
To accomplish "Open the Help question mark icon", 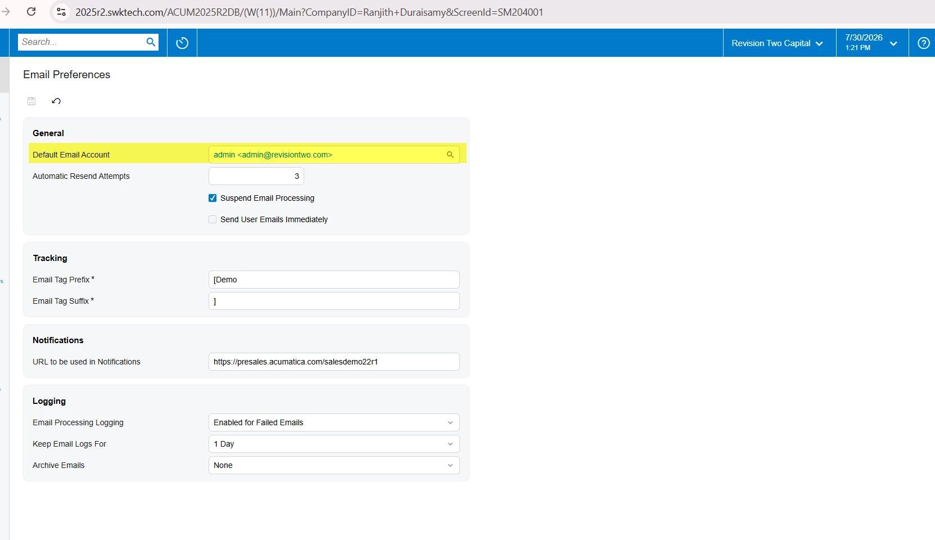I will pyautogui.click(x=923, y=43).
